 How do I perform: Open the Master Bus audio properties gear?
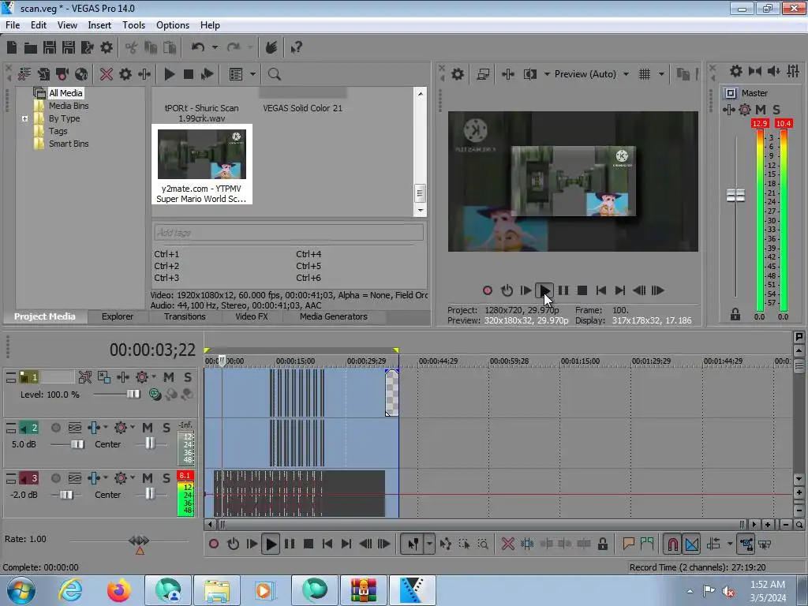coord(736,71)
